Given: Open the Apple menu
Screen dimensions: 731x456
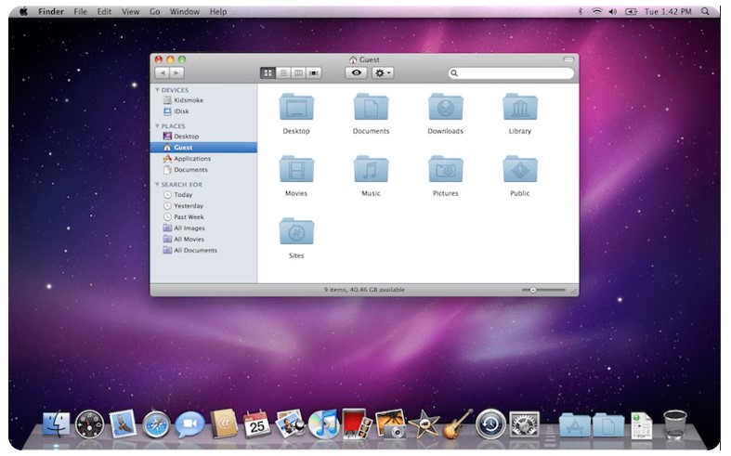Looking at the screenshot, I should 23,11.
